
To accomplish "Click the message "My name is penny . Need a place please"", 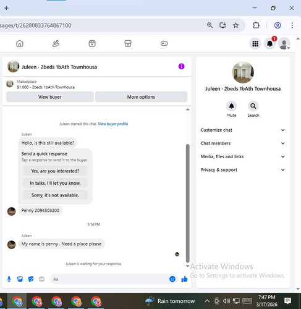I will pyautogui.click(x=61, y=244).
